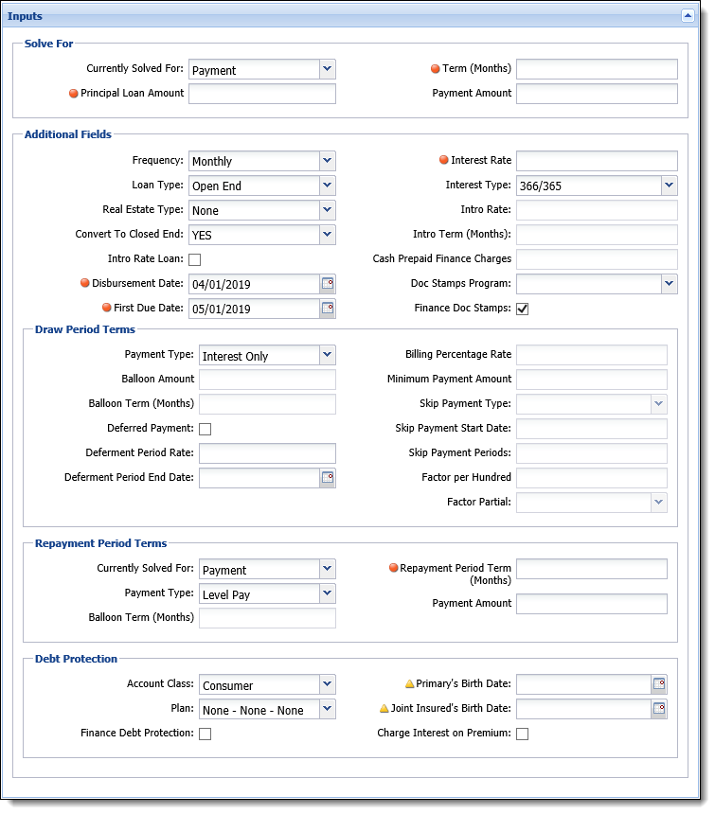Click Draw Period Balloon Term field

point(267,404)
